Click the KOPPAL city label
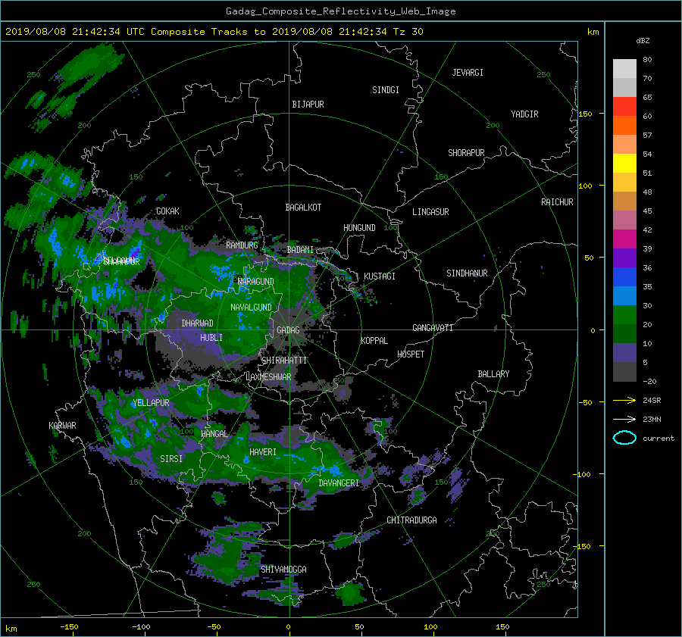 coord(374,341)
